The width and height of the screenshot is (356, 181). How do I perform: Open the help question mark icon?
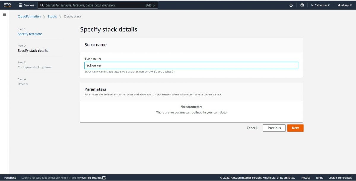click(302, 5)
